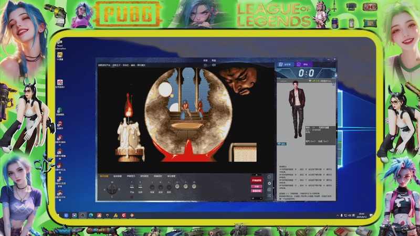Click the 0:0 score display
The height and width of the screenshot is (236, 420).
[x=306, y=73]
